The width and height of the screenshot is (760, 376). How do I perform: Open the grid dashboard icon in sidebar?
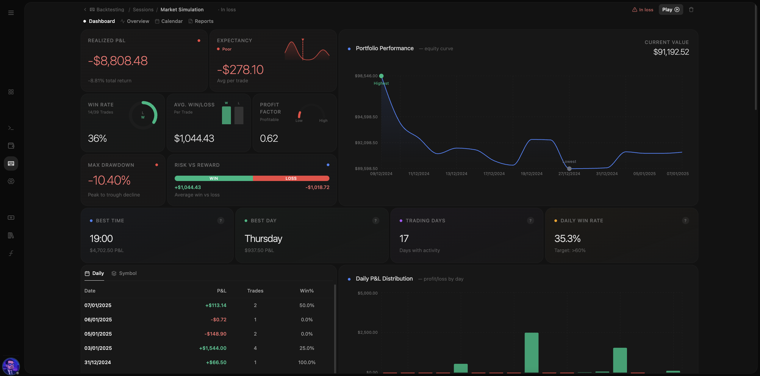[x=11, y=92]
